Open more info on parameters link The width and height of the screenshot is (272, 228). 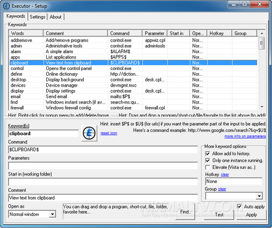point(245,136)
